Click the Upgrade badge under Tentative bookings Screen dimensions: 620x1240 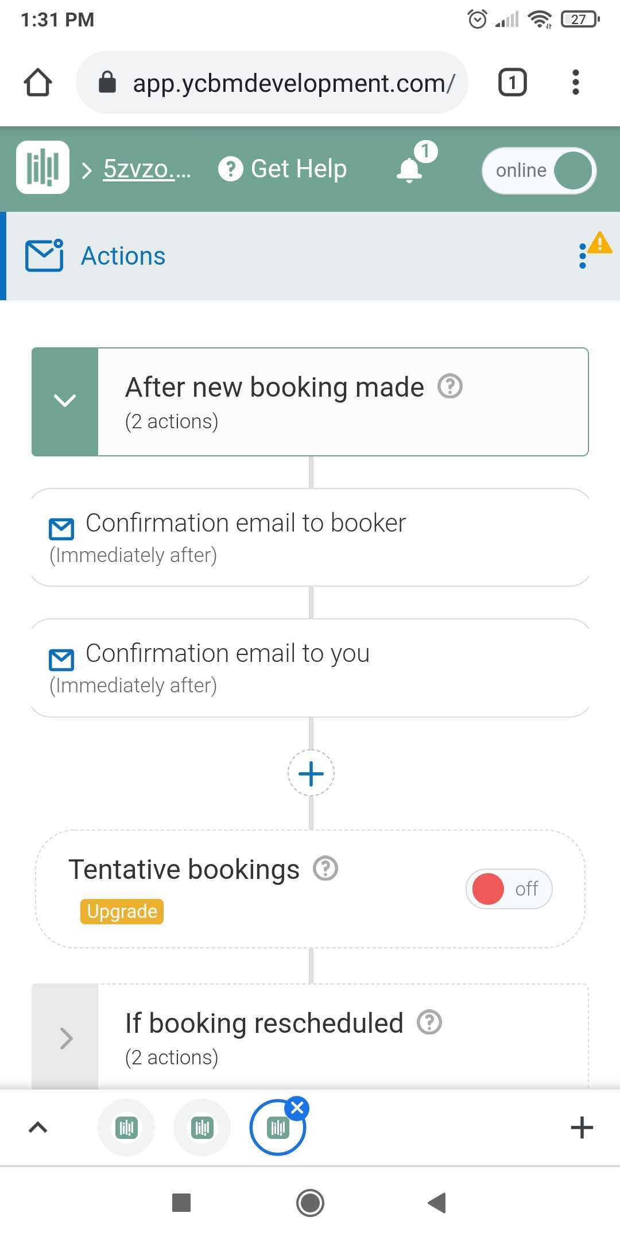(122, 912)
